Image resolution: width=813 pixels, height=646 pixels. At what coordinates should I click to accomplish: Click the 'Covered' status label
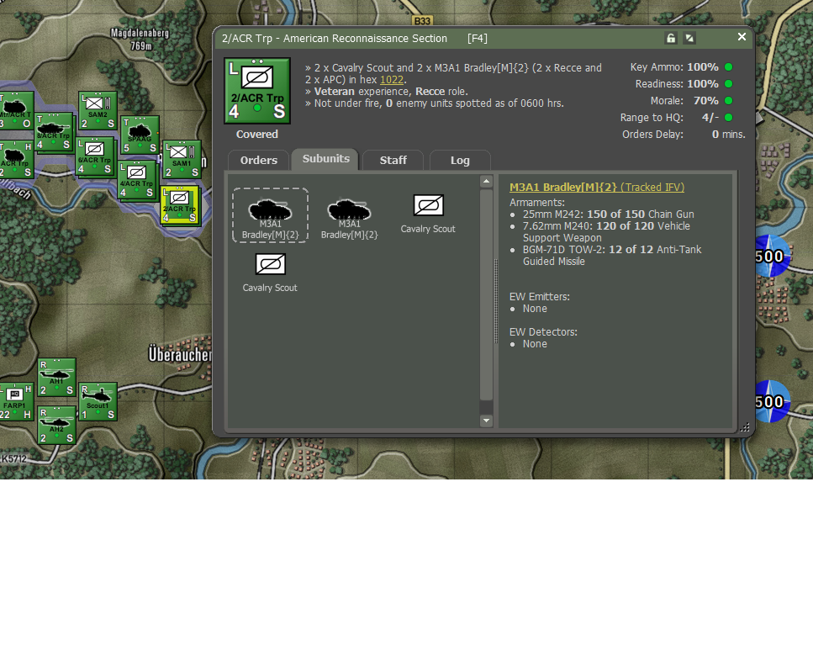point(257,135)
